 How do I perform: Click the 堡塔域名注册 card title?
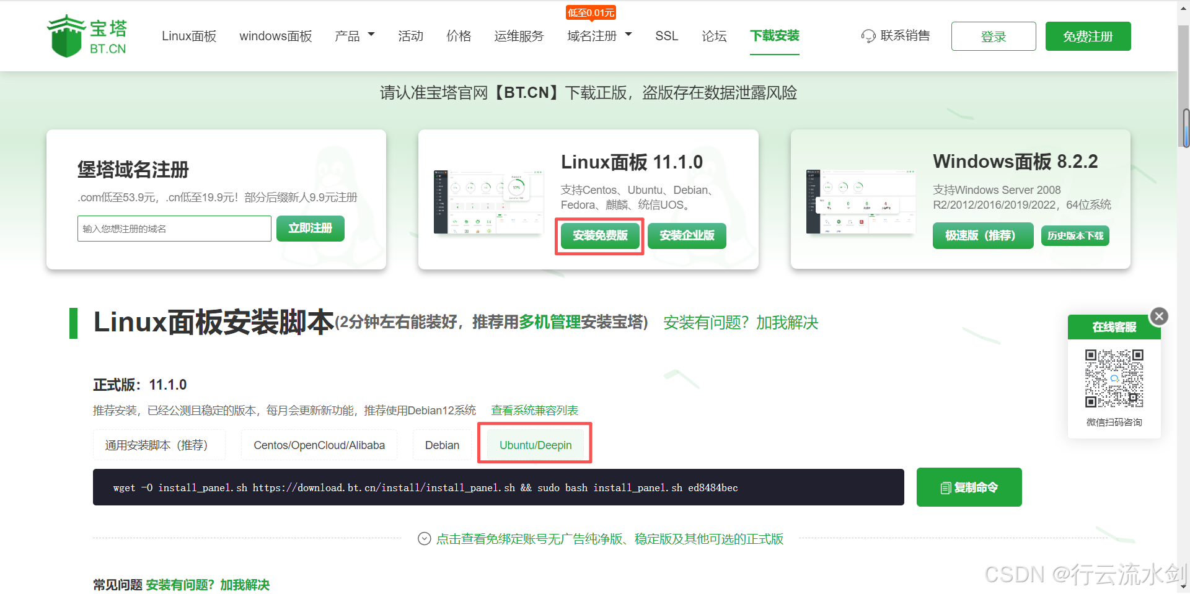tap(133, 170)
